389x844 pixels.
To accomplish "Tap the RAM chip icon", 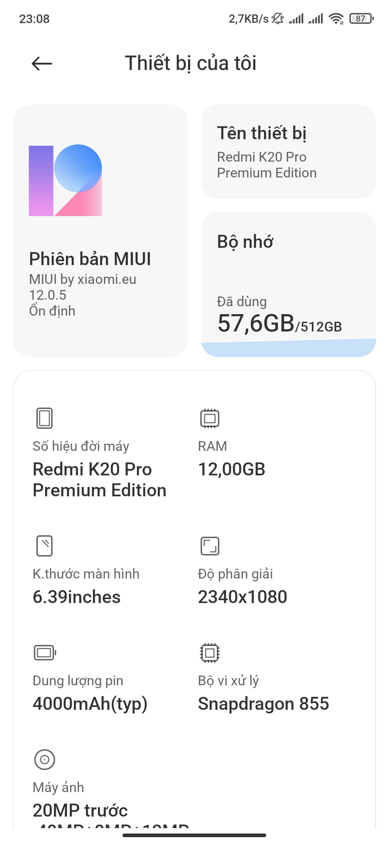I will (210, 418).
